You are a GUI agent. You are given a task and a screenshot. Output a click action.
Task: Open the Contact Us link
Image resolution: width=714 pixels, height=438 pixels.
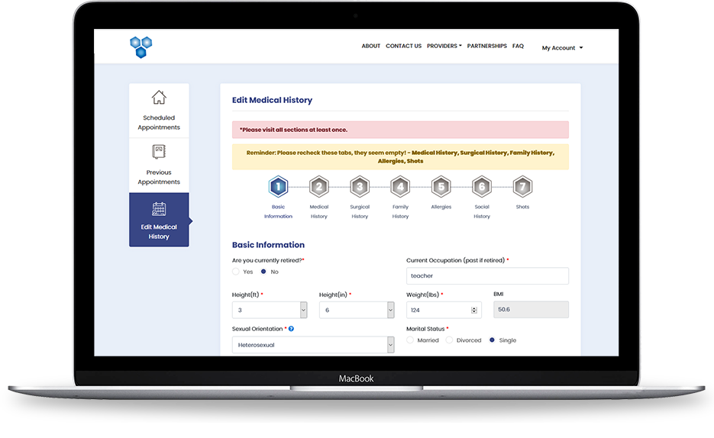[403, 47]
